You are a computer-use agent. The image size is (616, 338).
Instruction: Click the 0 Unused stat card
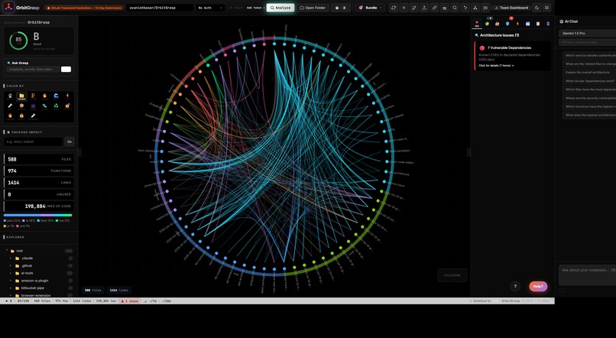[x=39, y=194]
